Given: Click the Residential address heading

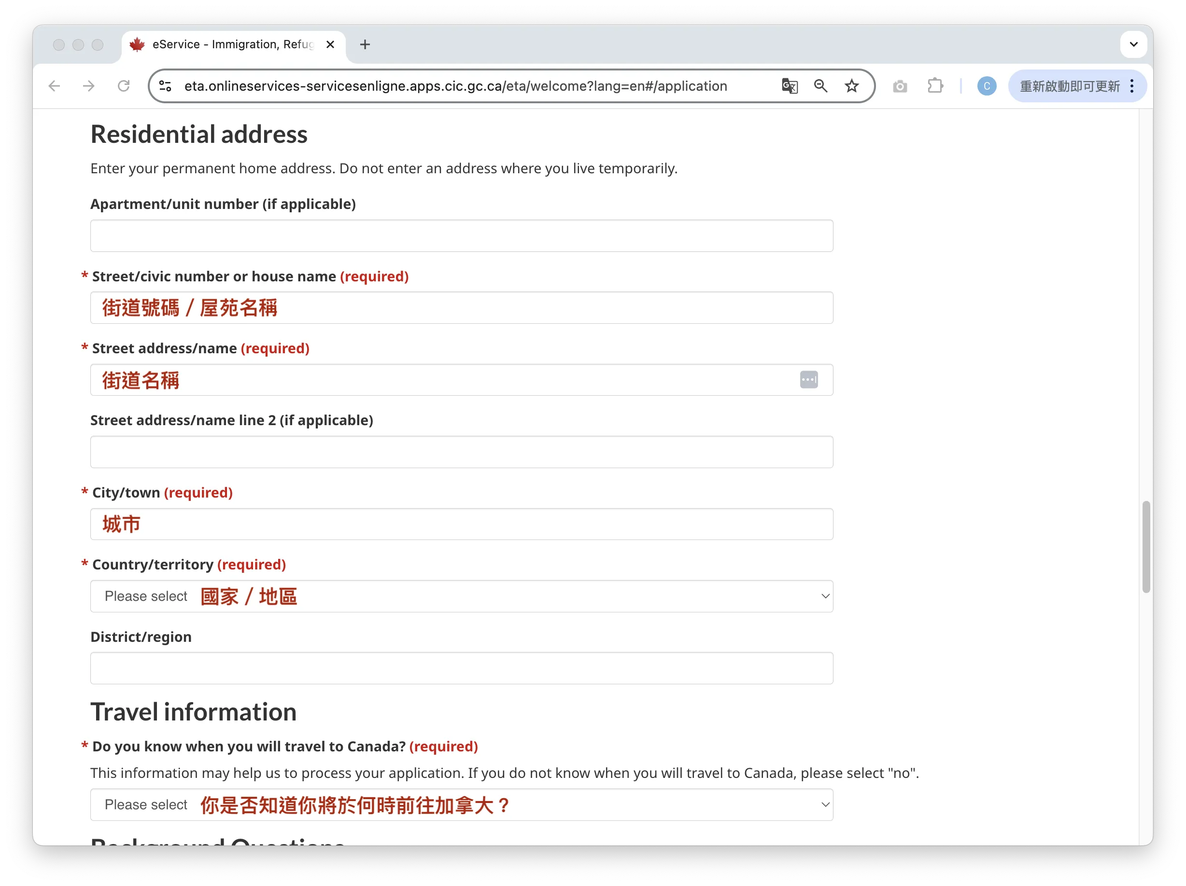Looking at the screenshot, I should (199, 134).
